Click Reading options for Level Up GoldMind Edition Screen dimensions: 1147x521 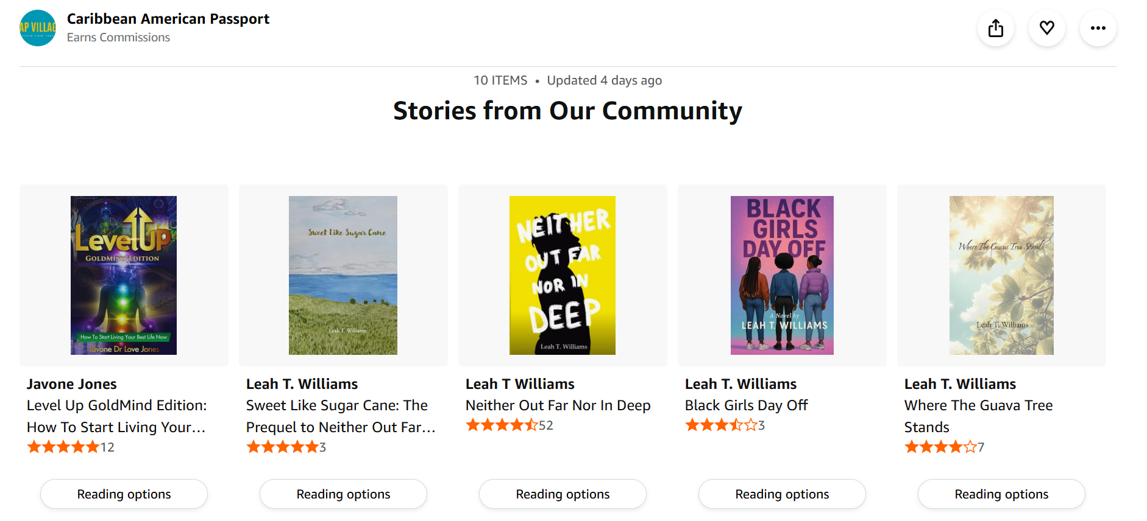click(x=124, y=494)
